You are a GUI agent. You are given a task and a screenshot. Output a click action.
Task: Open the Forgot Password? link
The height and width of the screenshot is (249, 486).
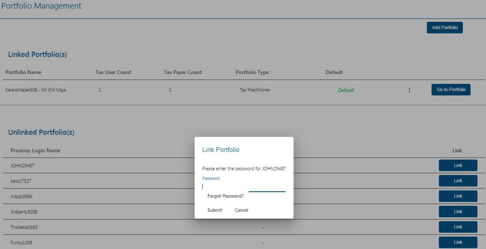(225, 196)
